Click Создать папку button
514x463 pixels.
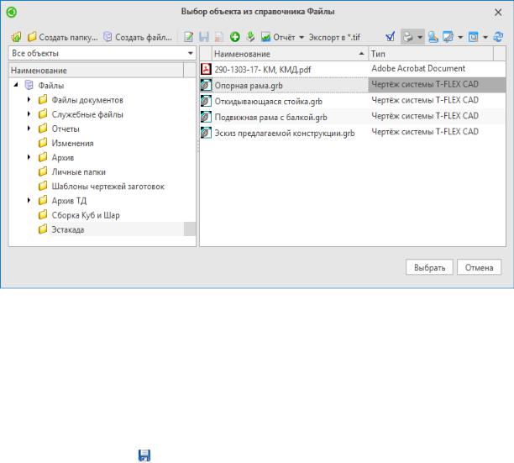[x=63, y=37]
